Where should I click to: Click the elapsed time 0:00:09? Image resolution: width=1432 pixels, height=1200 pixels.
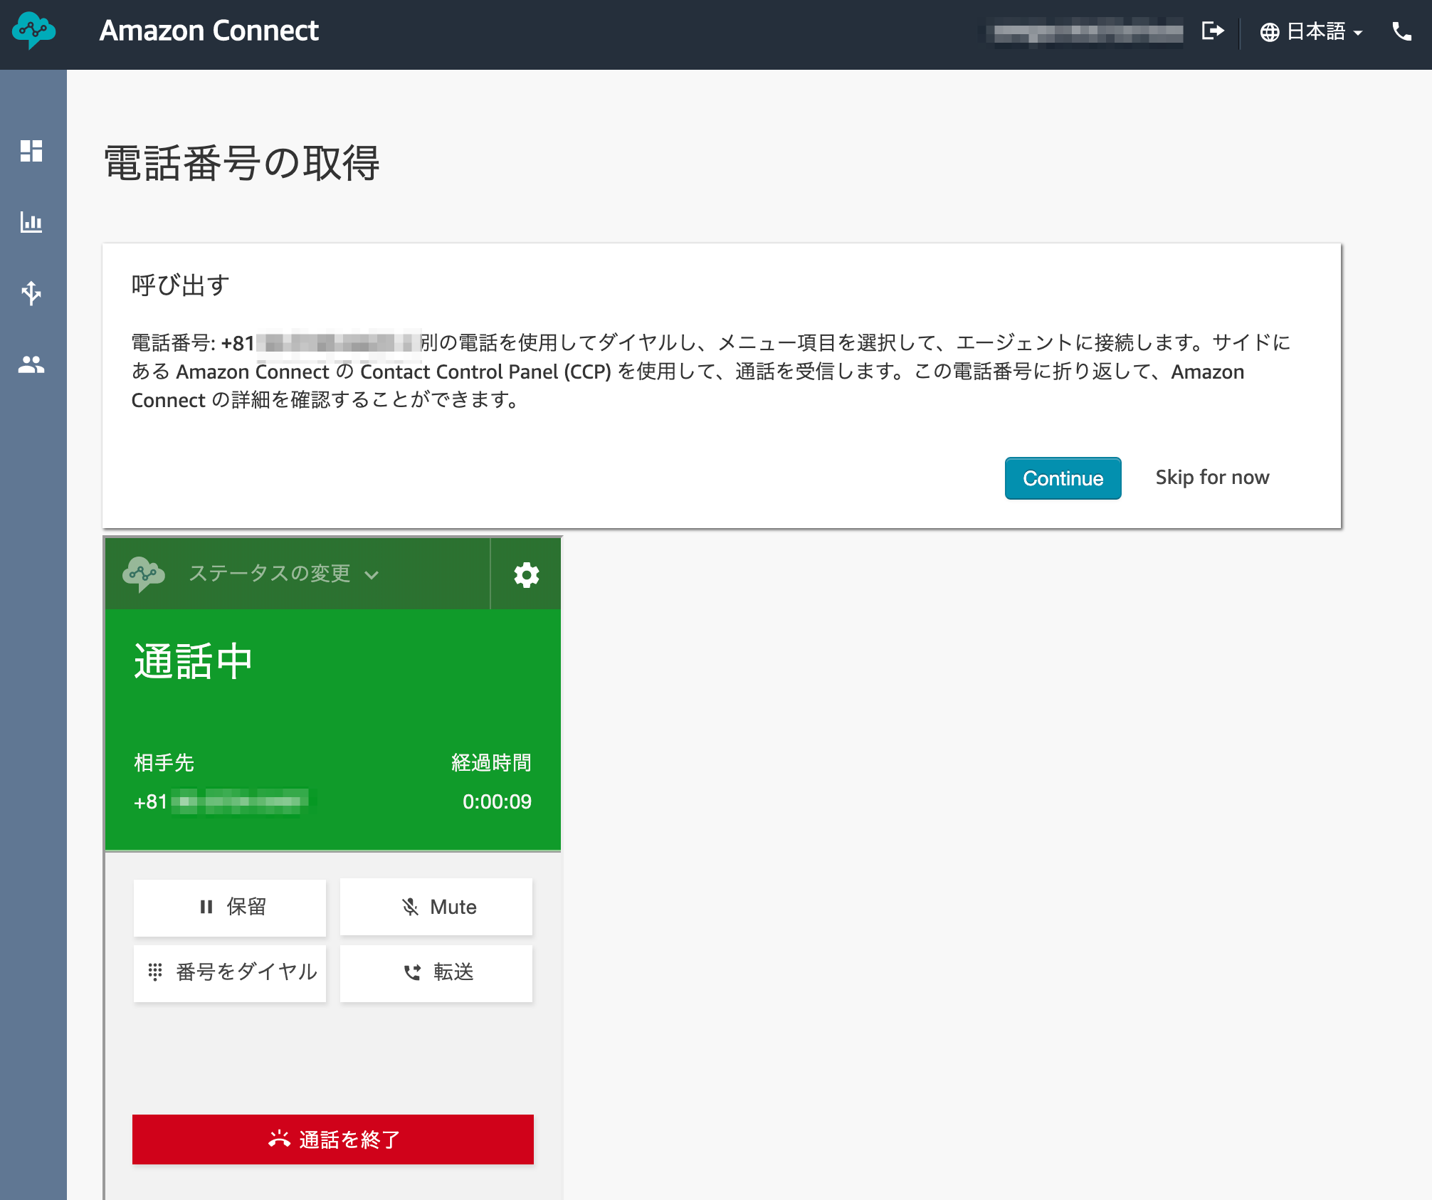pyautogui.click(x=497, y=802)
